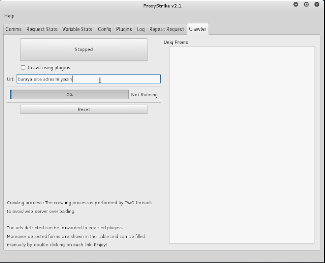Select the Crawler tab
325x263 pixels.
(x=198, y=29)
